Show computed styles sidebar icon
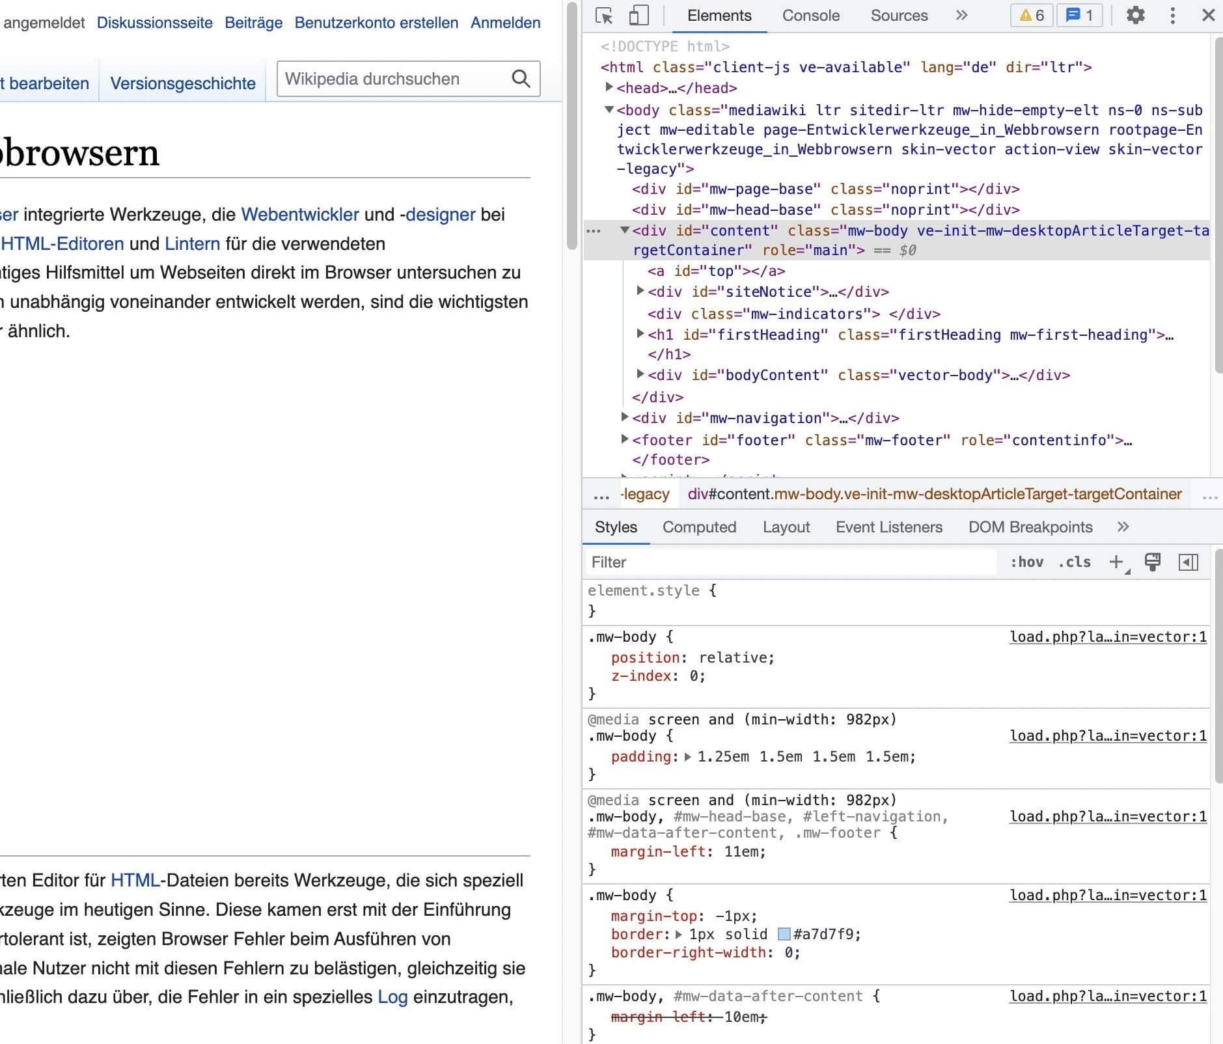The width and height of the screenshot is (1223, 1044). [1189, 562]
